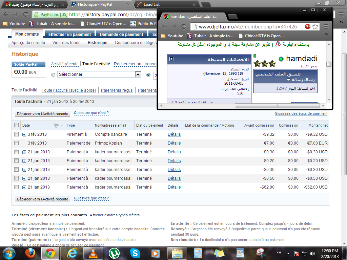Click the djelfa window vertical scrollbar thumb

pos(329,64)
